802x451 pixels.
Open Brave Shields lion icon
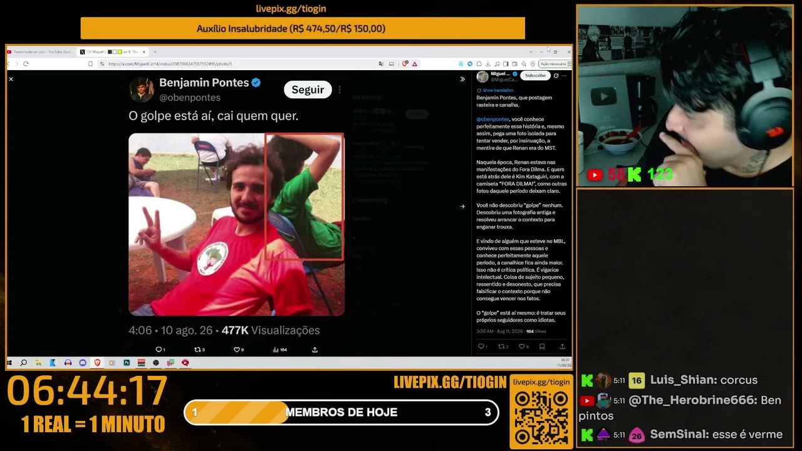405,63
